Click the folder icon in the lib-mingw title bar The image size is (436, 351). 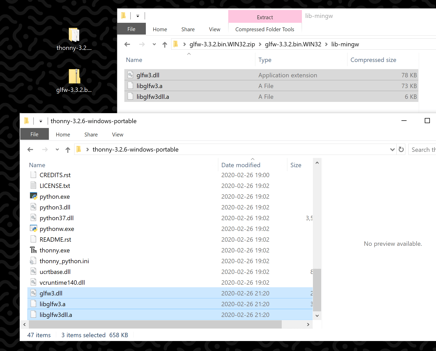click(x=123, y=16)
